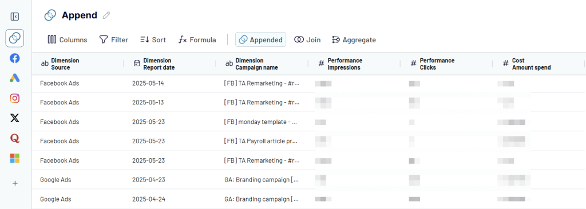586x209 pixels.
Task: Select the Appended view tab
Action: tap(260, 39)
